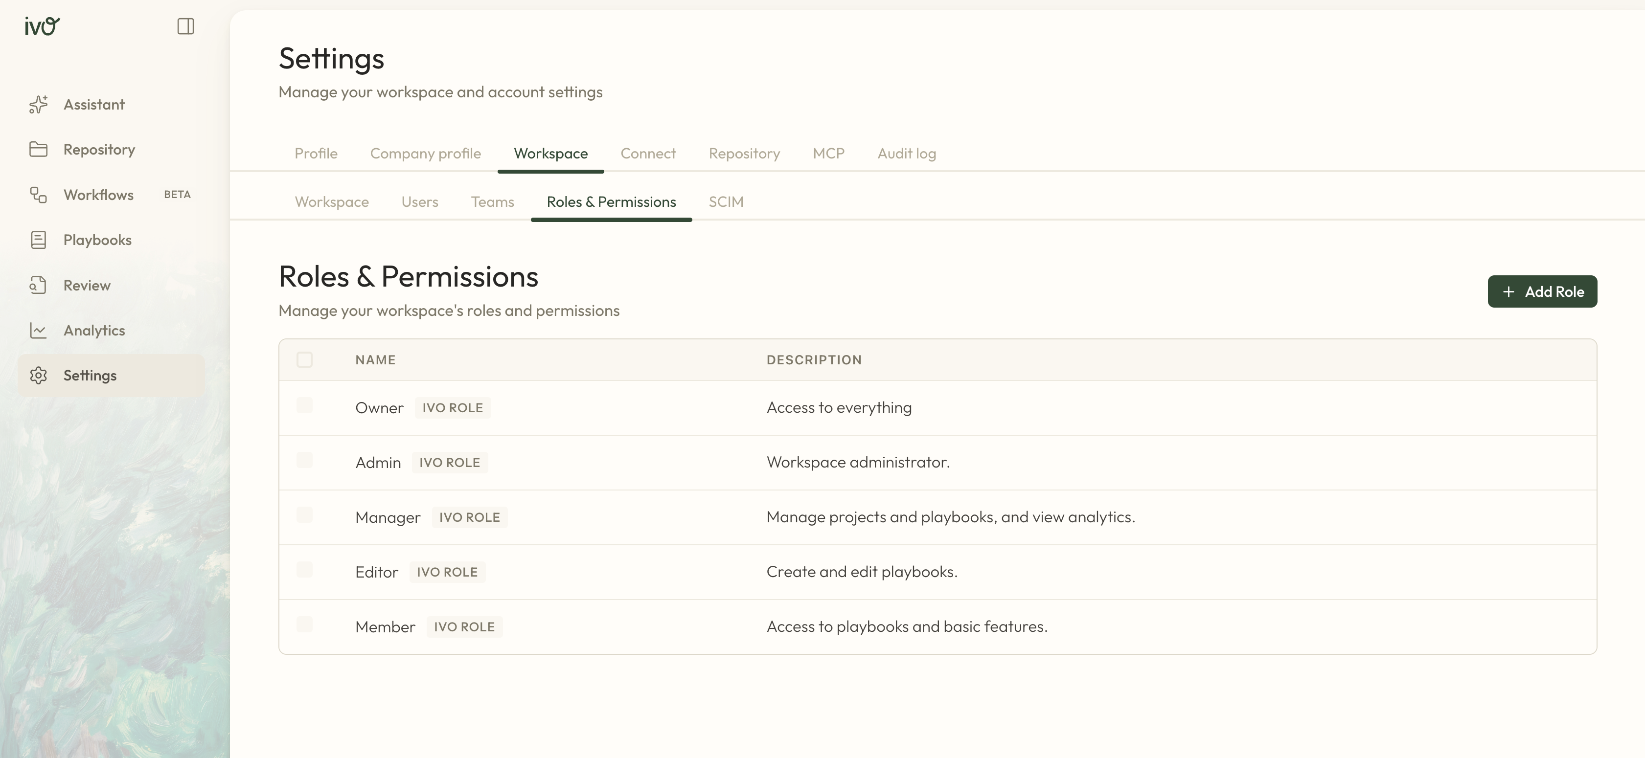Switch to the Users sub-tab
The height and width of the screenshot is (758, 1645).
[419, 202]
